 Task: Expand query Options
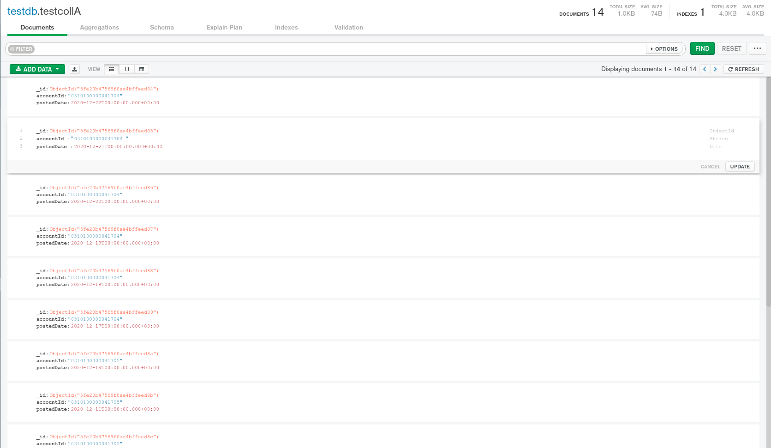pyautogui.click(x=664, y=49)
